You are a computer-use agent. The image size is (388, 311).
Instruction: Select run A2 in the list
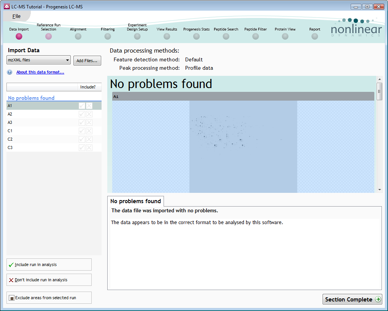point(54,114)
